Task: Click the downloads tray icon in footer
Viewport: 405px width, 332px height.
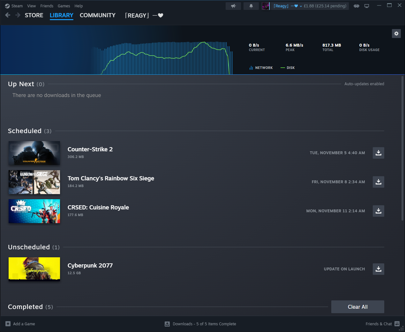Action: click(x=167, y=324)
